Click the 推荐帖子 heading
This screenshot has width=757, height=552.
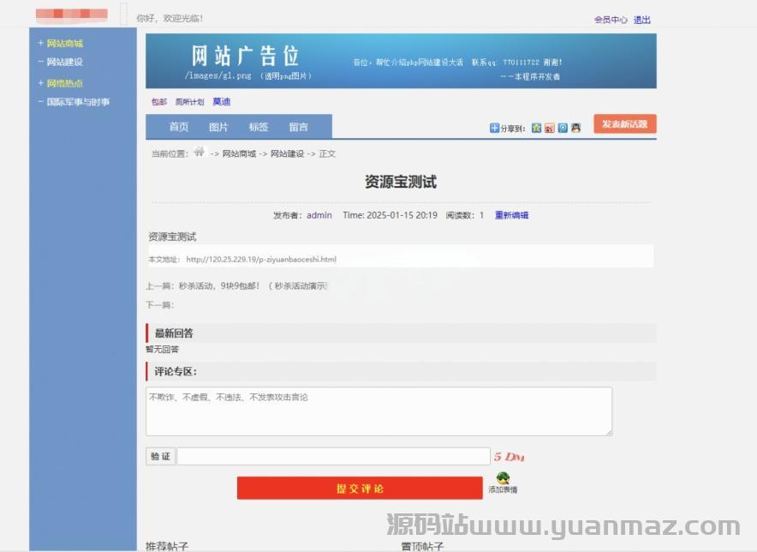coord(167,546)
